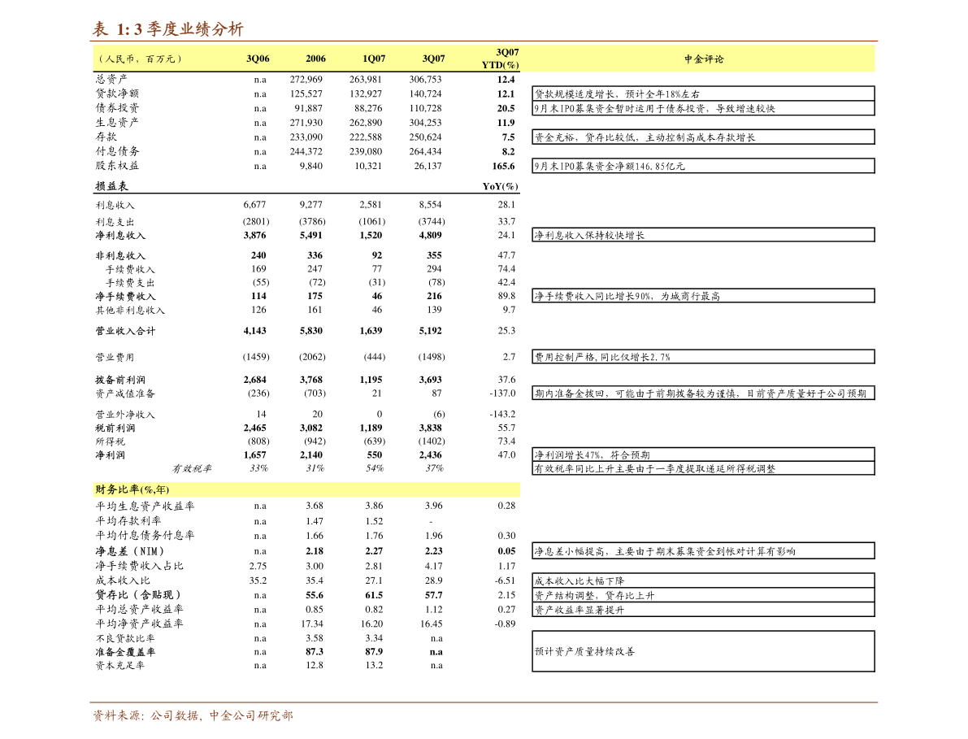Click empty yellow area right of 财务比率 label
This screenshot has width=968, height=739.
pos(341,489)
